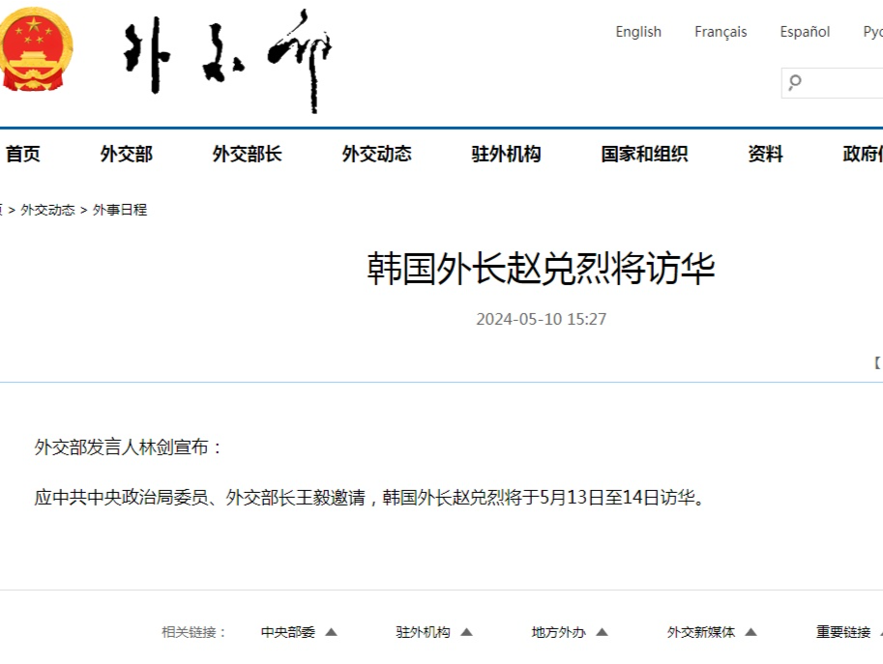This screenshot has width=883, height=664.
Task: Open the 首页 navigation tab
Action: 23,154
